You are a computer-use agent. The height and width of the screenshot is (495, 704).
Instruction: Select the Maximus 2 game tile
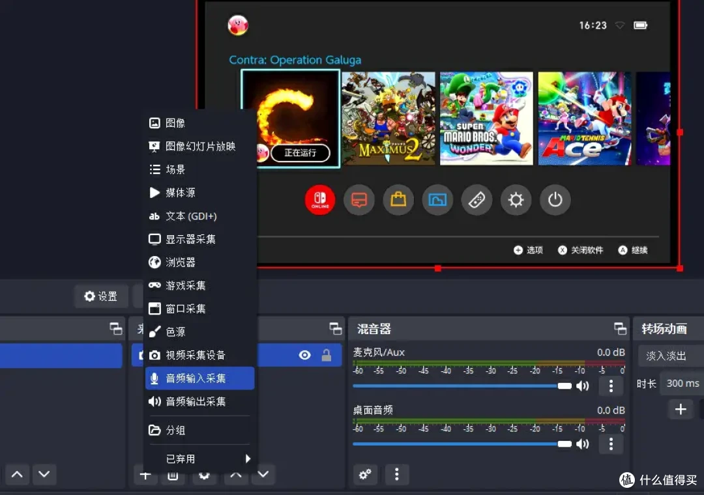(x=389, y=119)
